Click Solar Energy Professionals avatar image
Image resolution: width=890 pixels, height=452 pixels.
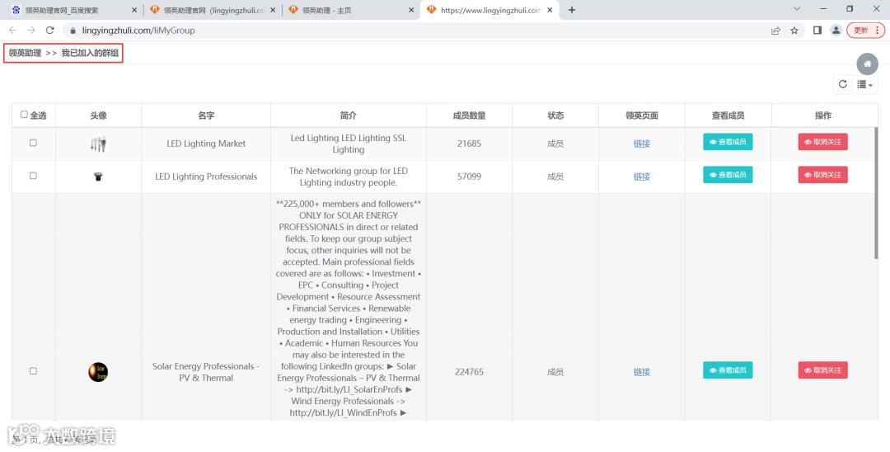point(98,372)
